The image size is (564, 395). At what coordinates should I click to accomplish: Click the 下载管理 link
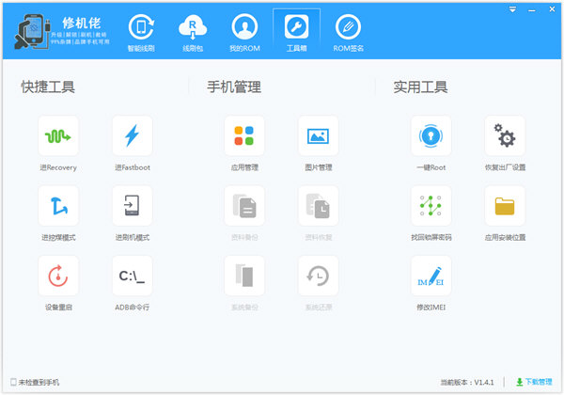click(533, 383)
